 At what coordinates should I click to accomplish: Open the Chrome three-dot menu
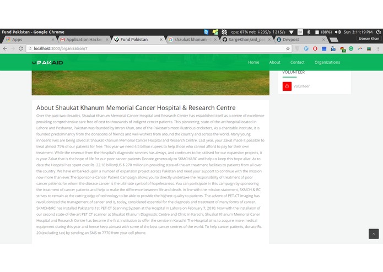pyautogui.click(x=378, y=48)
